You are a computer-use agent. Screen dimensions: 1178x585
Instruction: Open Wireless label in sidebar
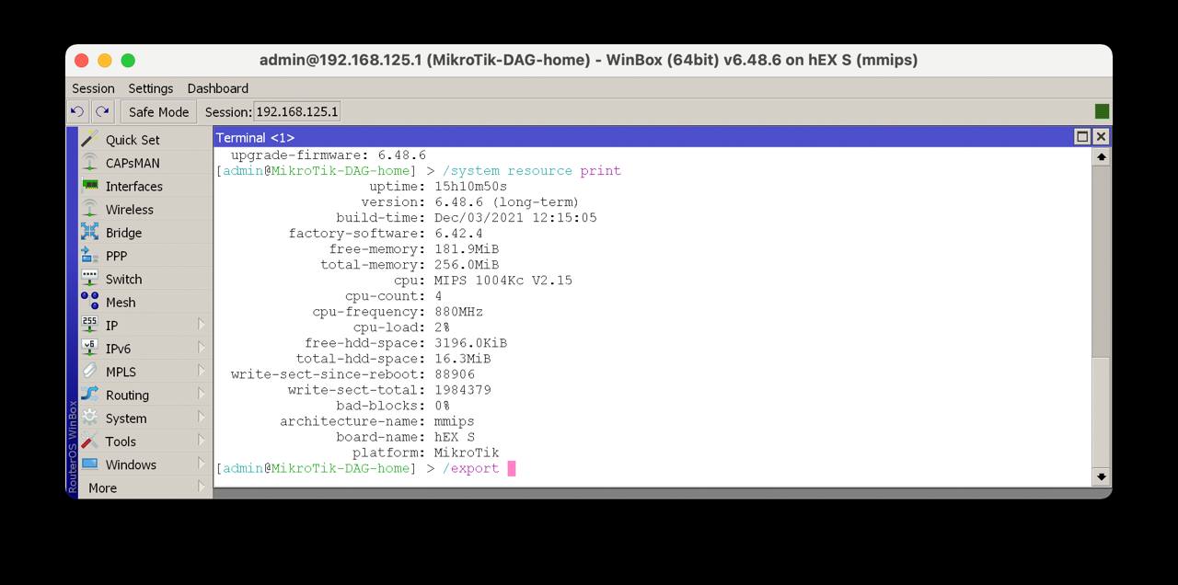pos(130,209)
